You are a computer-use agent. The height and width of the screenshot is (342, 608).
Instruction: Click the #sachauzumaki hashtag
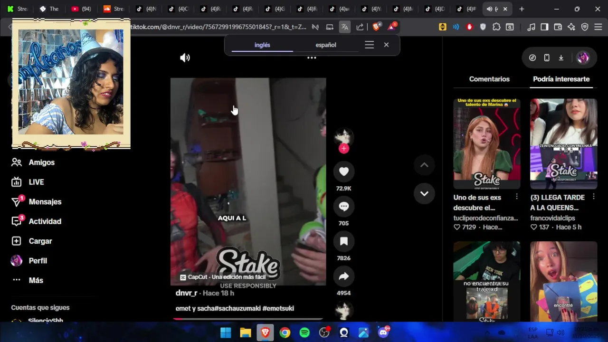237,308
